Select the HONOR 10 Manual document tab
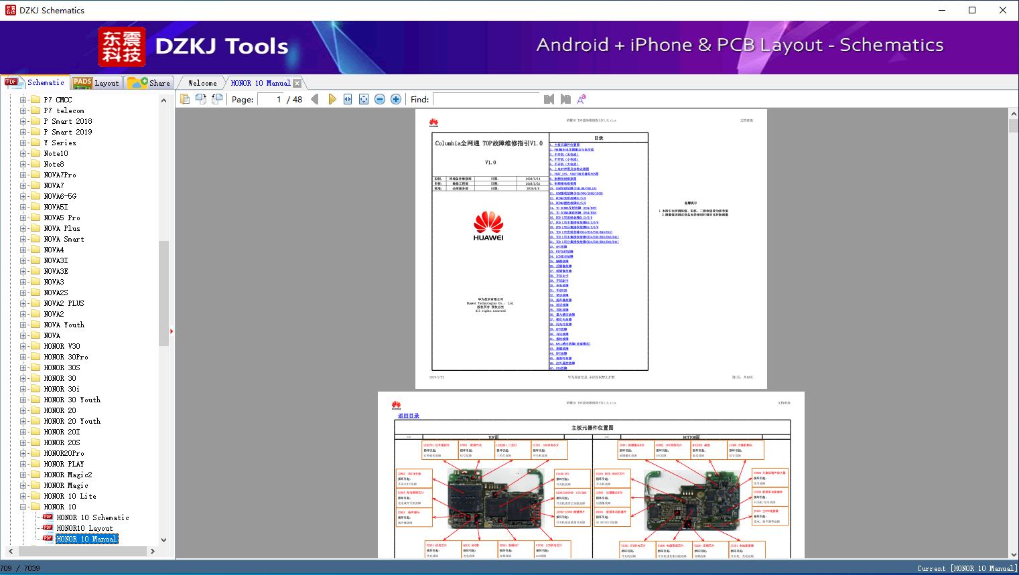 (x=261, y=83)
